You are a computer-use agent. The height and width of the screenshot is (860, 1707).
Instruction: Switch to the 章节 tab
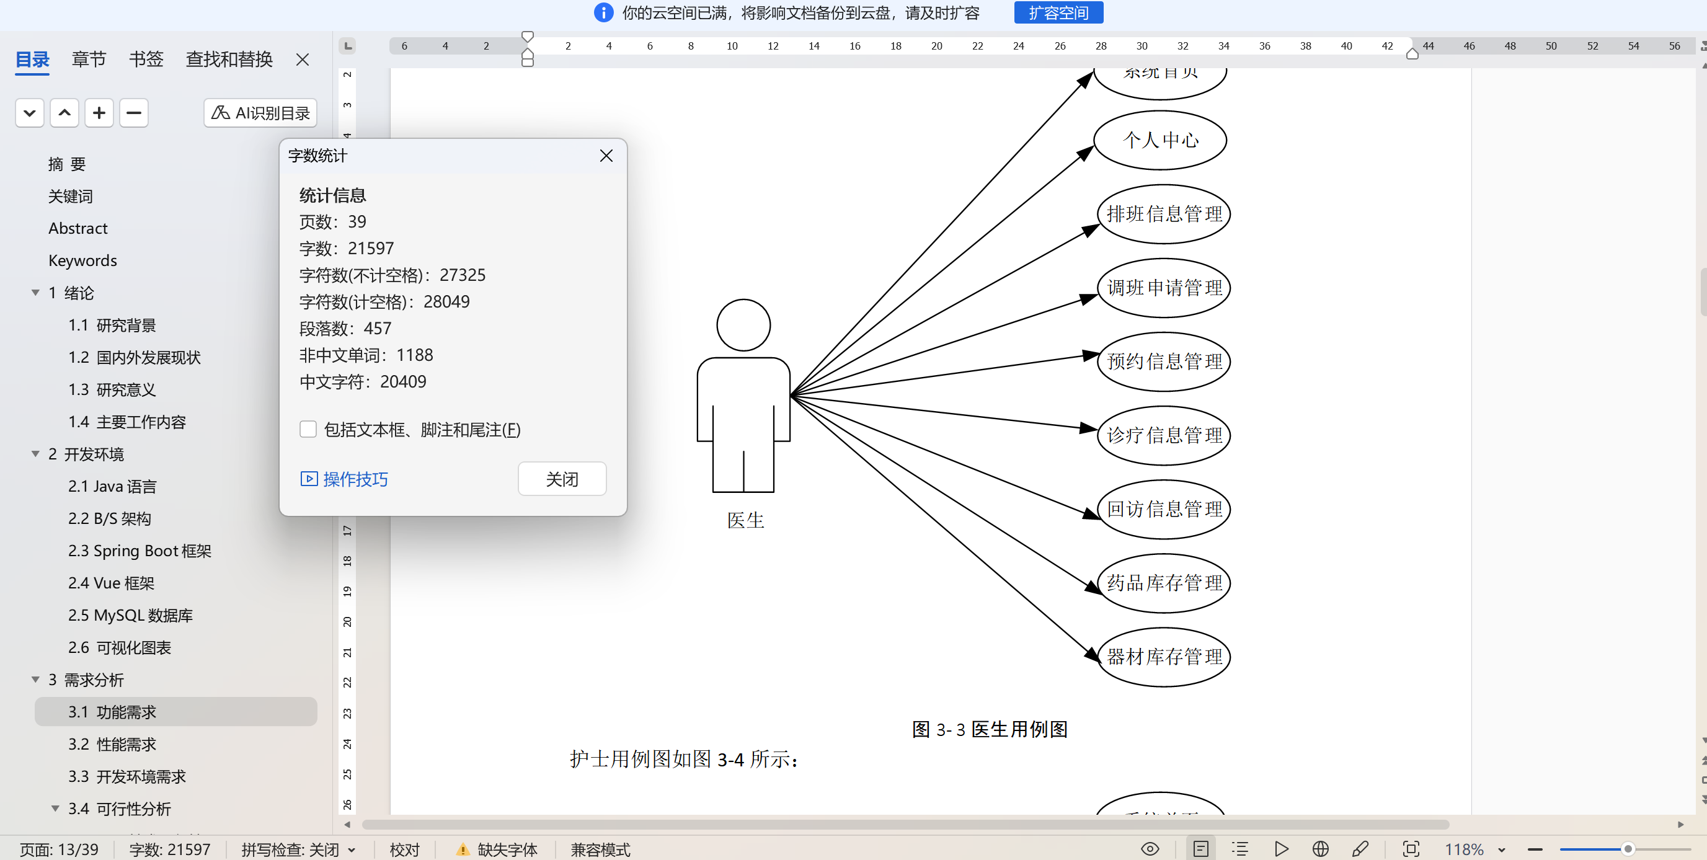(x=88, y=60)
